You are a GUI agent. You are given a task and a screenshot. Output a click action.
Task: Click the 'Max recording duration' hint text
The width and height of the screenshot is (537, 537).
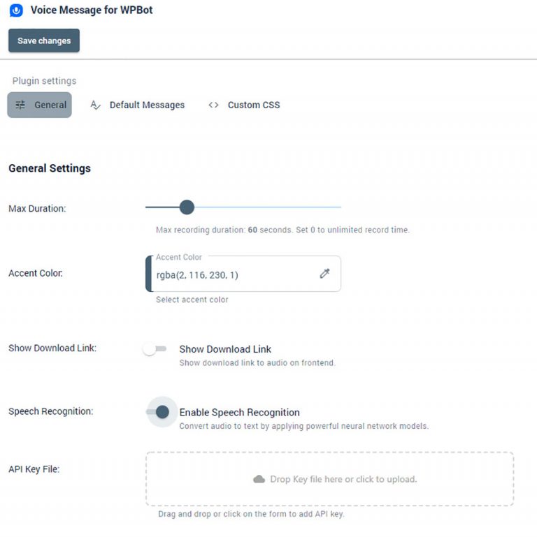click(282, 230)
